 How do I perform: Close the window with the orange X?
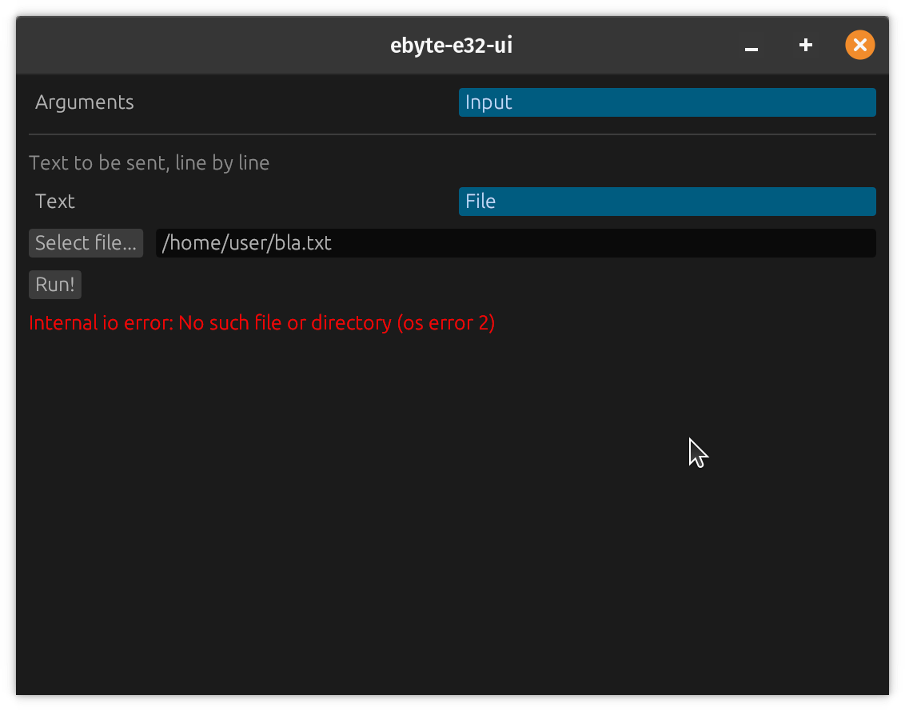pyautogui.click(x=859, y=46)
